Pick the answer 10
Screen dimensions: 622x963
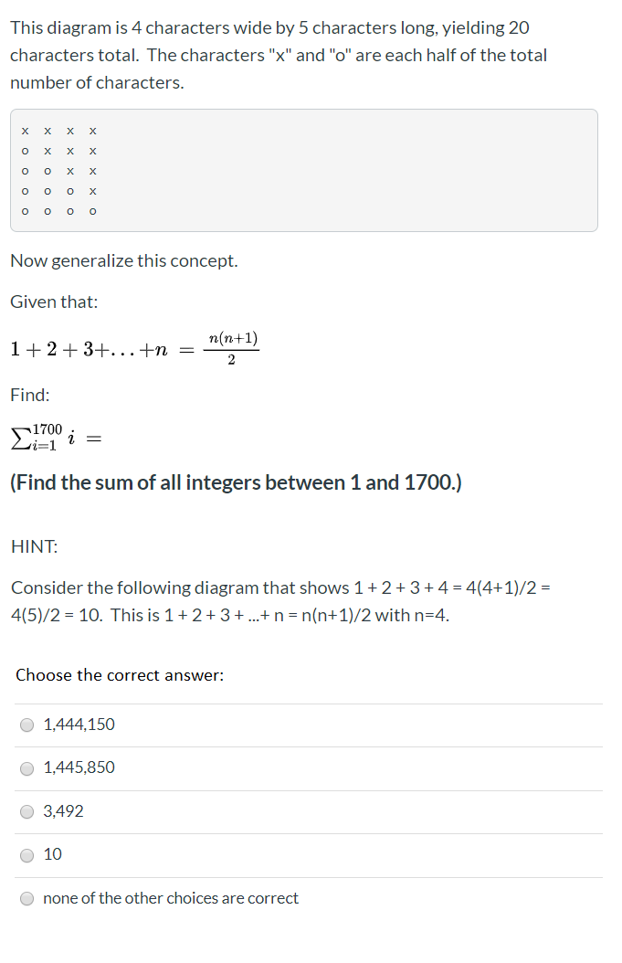(x=53, y=855)
